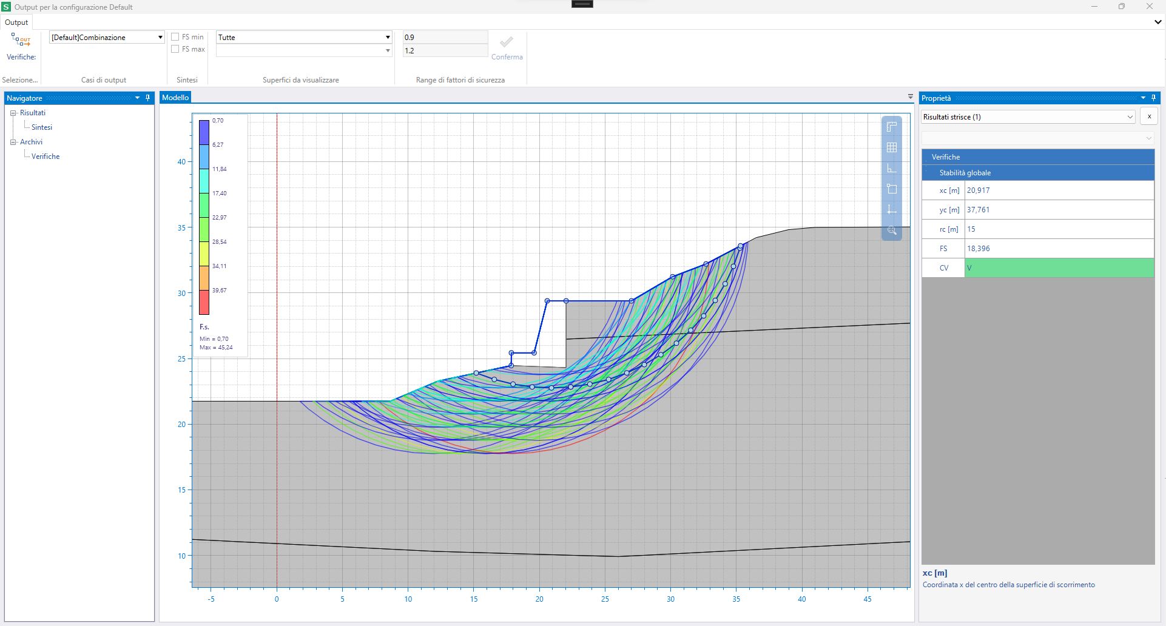This screenshot has height=626, width=1166.
Task: Open the Navigatore panel options arrow
Action: point(137,98)
